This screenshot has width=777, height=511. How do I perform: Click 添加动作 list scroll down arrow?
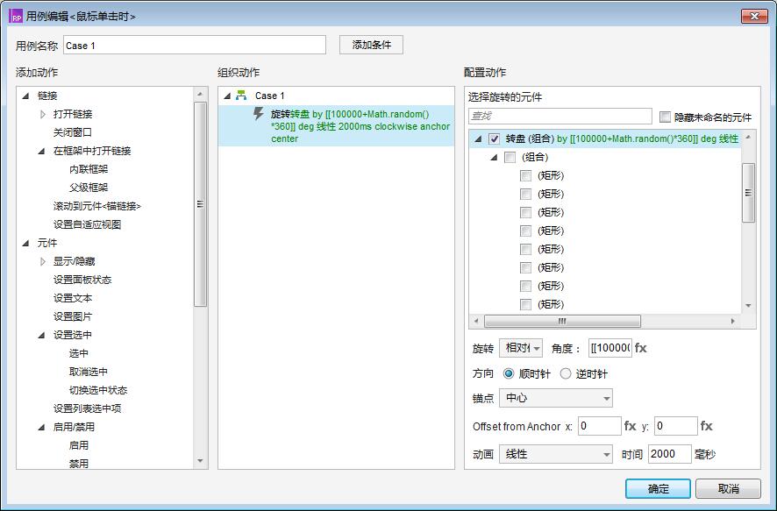point(200,461)
